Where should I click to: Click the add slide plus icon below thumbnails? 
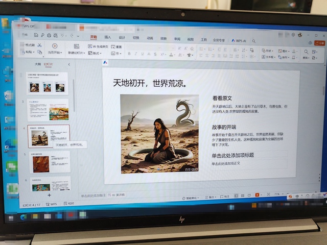49,195
